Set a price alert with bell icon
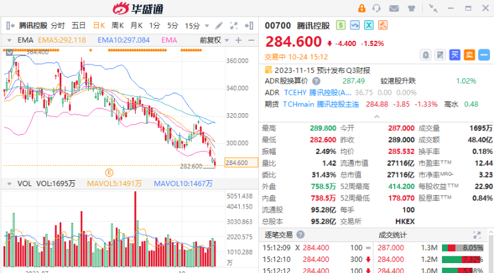This screenshot has width=494, height=273. (425, 55)
